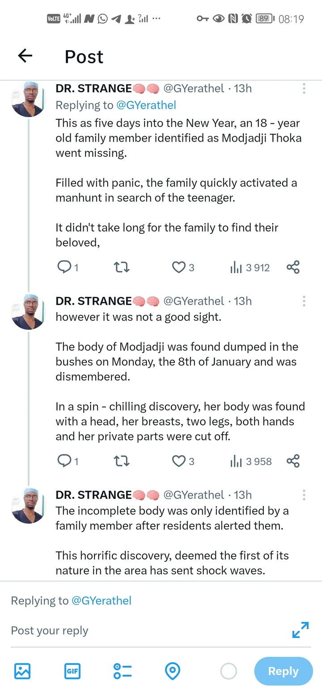Add an image to the reply
The width and height of the screenshot is (322, 690).
pos(22,671)
